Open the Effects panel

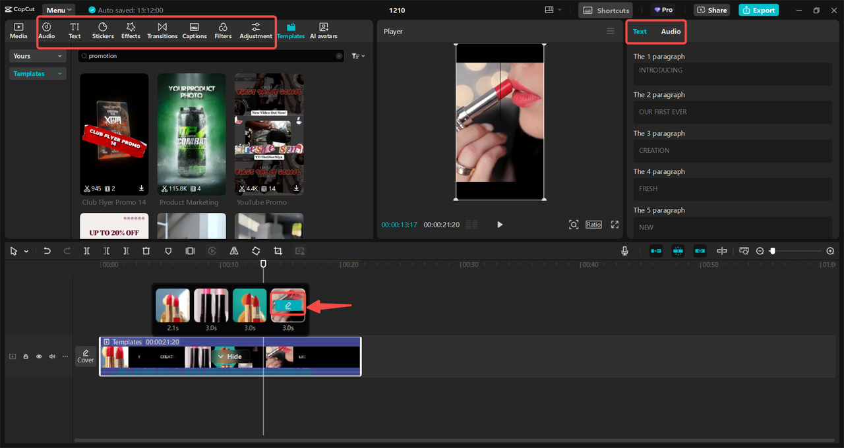coord(131,30)
